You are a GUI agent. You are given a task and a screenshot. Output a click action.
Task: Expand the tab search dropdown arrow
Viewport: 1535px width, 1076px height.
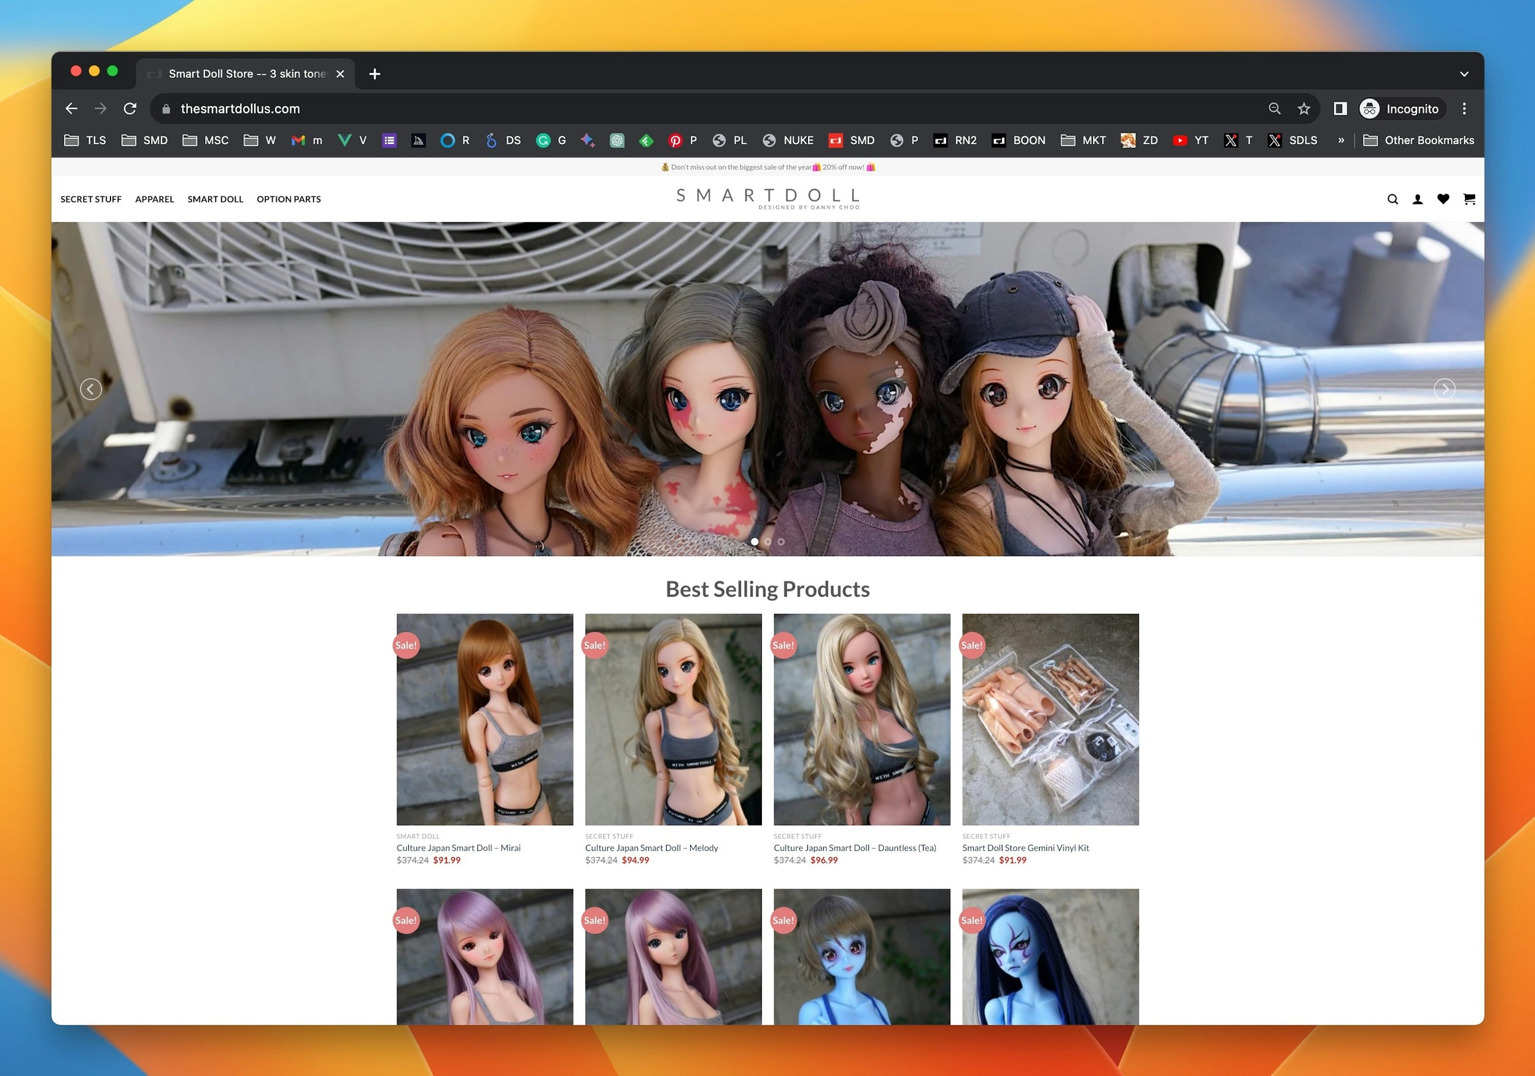click(x=1464, y=74)
